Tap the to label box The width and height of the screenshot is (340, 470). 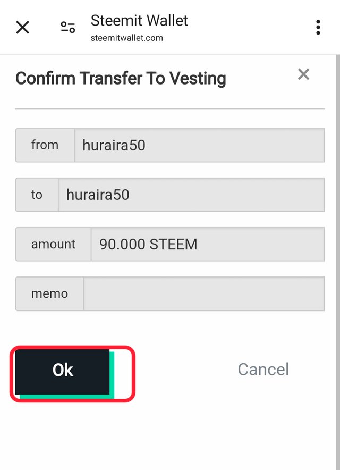pyautogui.click(x=37, y=195)
